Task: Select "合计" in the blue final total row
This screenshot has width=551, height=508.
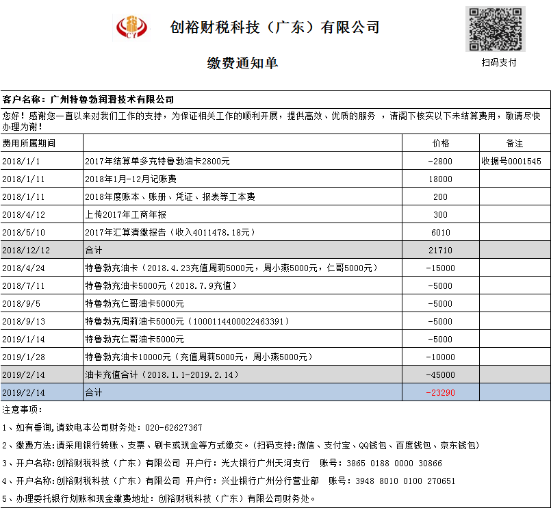Action: pyautogui.click(x=94, y=393)
